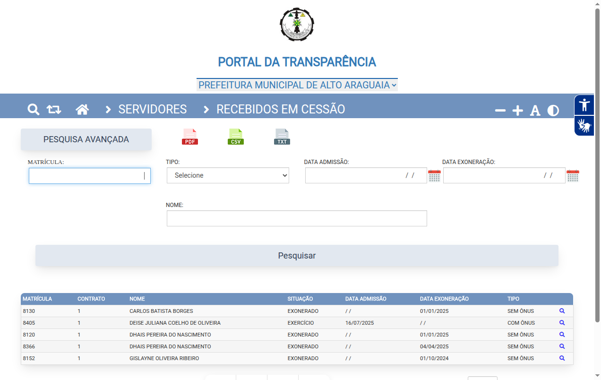Click the municipal coat of arms logo
Viewport: 601px width, 380px height.
pos(297,25)
